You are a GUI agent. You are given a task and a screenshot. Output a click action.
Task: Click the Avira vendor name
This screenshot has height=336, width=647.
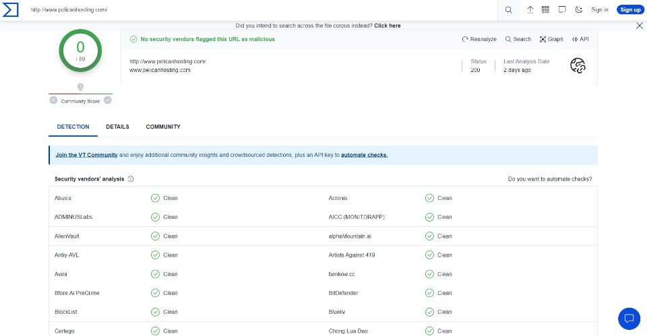point(61,274)
